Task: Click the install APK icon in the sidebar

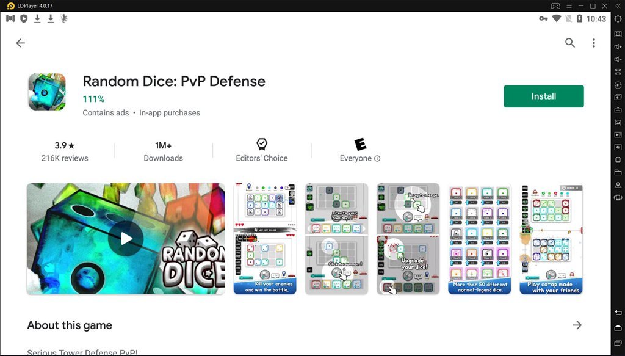Action: (x=618, y=110)
